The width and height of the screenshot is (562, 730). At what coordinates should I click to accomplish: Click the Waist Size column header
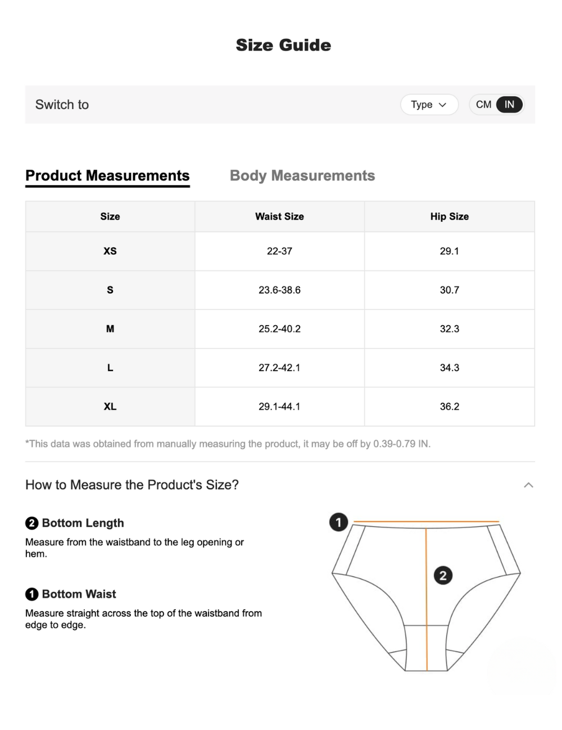click(279, 217)
